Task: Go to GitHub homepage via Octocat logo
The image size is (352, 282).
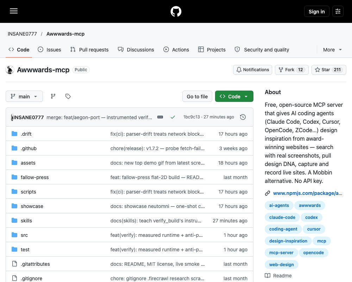Action: (176, 11)
